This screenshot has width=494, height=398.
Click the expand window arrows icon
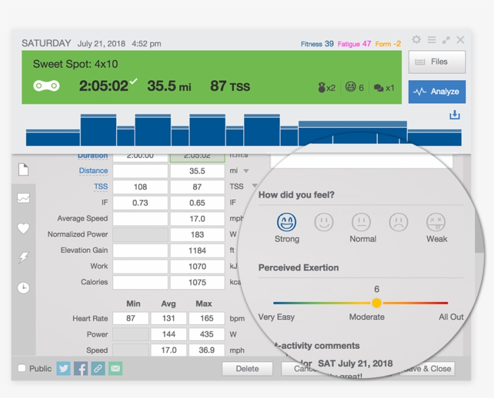pyautogui.click(x=446, y=40)
